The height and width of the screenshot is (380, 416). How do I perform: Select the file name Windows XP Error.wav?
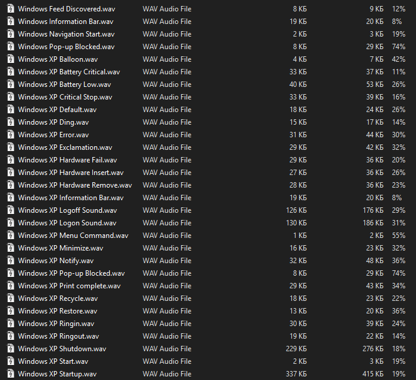tap(53, 134)
